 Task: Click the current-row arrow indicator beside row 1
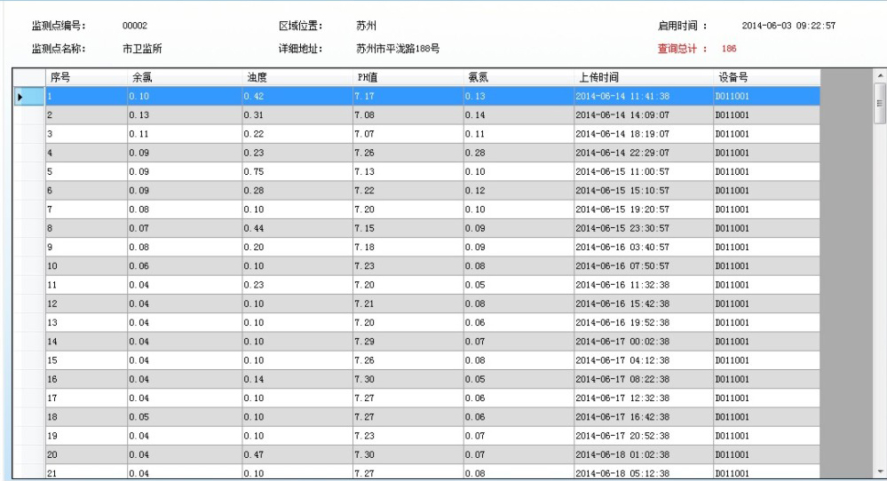(x=20, y=96)
